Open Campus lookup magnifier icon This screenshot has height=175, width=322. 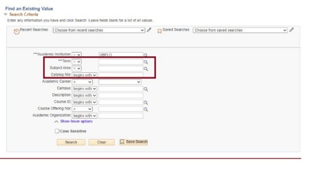145,89
